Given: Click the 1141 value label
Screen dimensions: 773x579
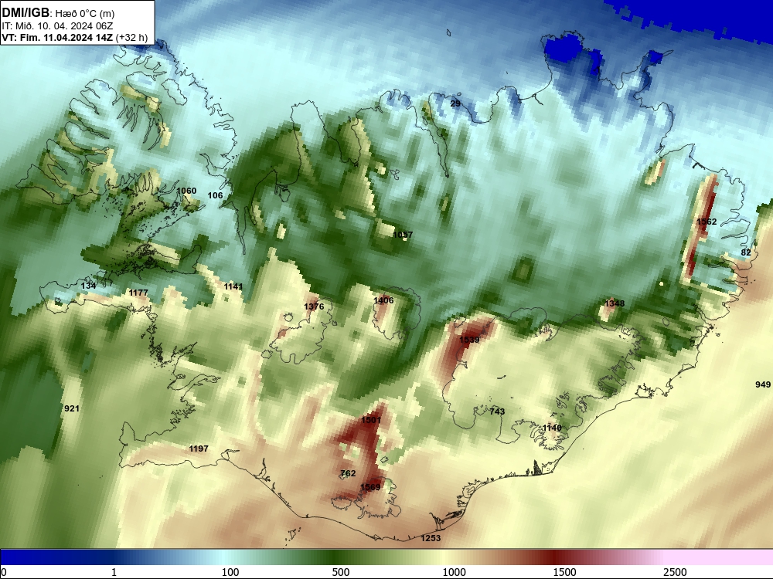Looking at the screenshot, I should click(x=233, y=286).
